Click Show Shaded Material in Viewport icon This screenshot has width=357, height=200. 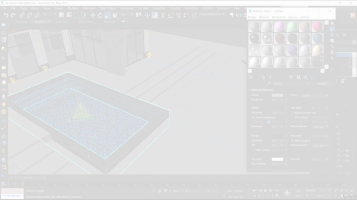(x=306, y=77)
